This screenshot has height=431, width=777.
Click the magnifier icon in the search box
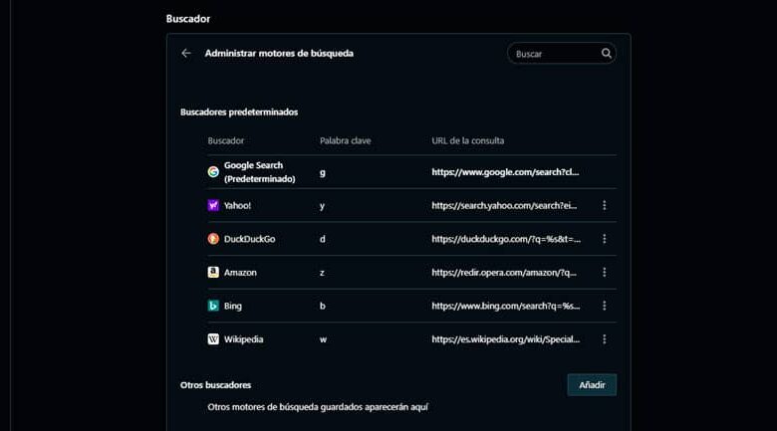click(606, 54)
